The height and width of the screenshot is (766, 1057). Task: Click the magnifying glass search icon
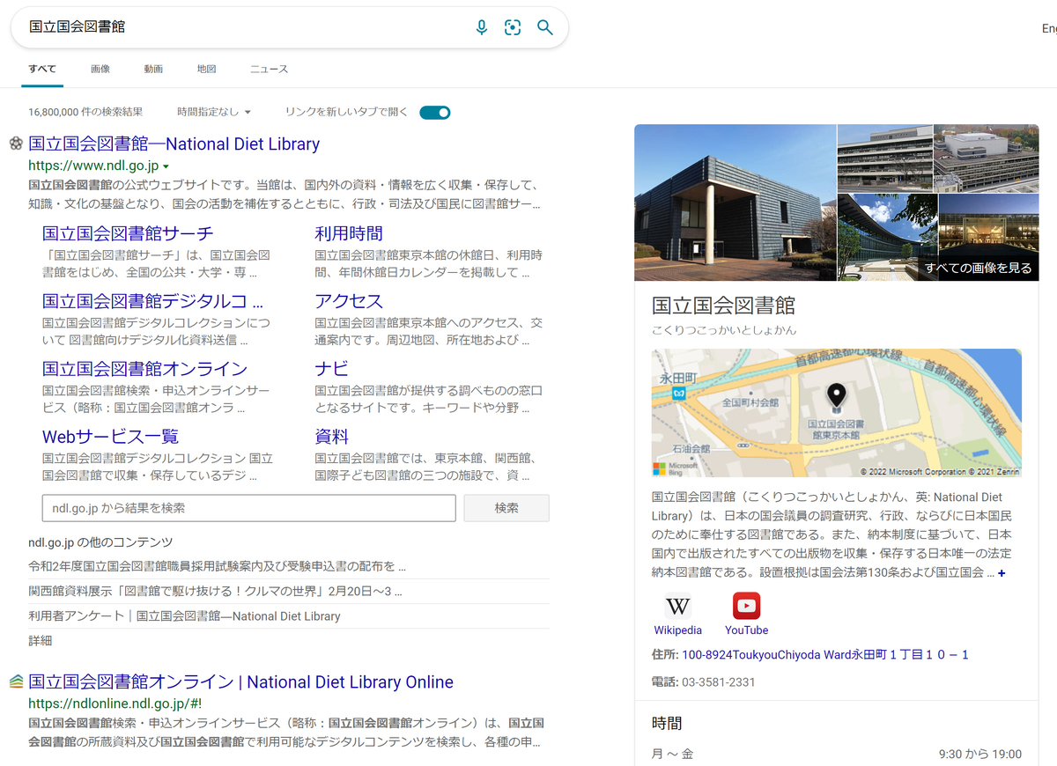point(545,27)
